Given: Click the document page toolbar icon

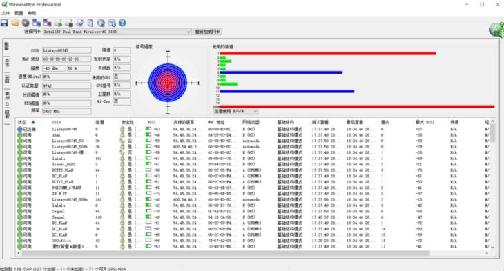Looking at the screenshot, I should [90, 23].
